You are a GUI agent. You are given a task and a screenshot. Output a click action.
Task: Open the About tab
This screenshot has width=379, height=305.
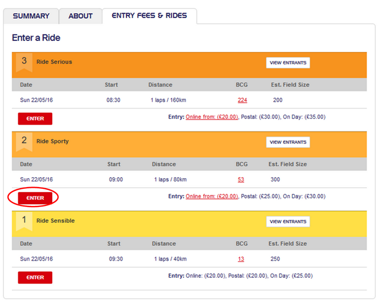tap(80, 16)
